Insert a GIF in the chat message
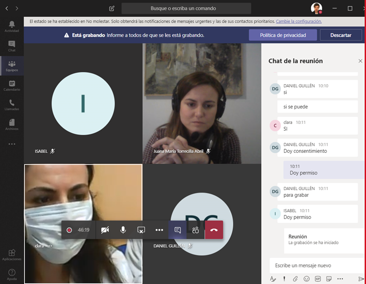Image resolution: width=366 pixels, height=284 pixels. point(317,279)
